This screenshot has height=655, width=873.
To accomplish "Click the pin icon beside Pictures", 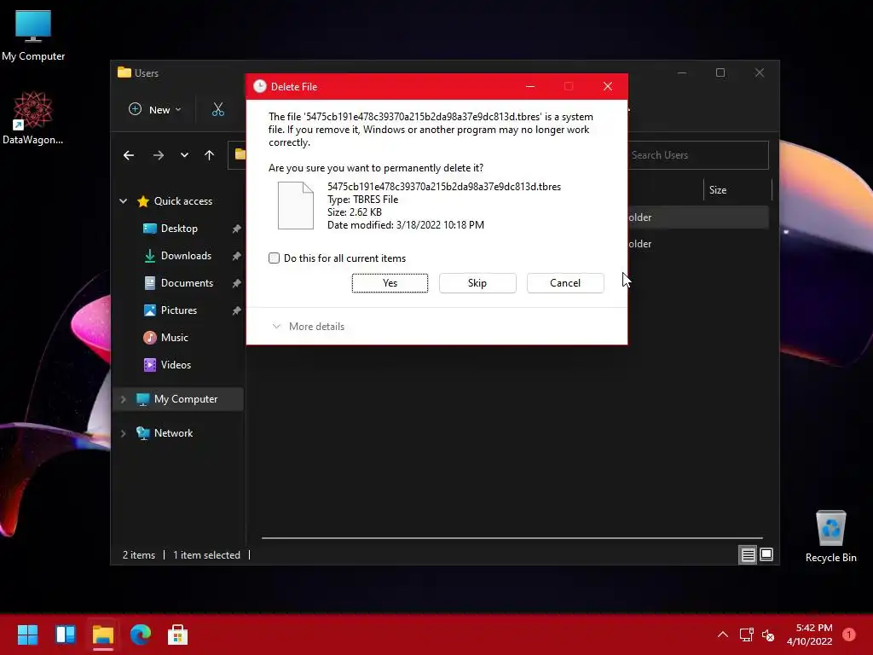I will (x=236, y=310).
